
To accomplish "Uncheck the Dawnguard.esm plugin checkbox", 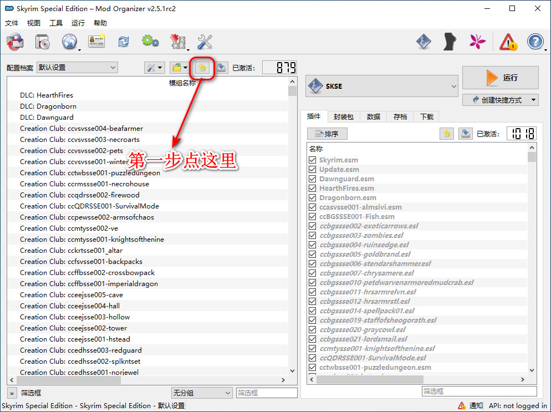I will pyautogui.click(x=313, y=179).
